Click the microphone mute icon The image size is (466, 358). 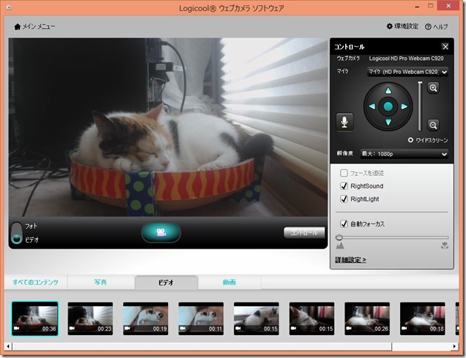pos(344,122)
